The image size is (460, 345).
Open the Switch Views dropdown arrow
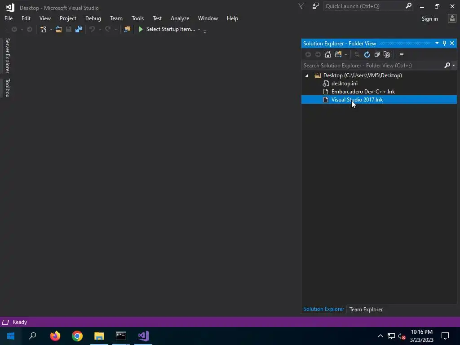345,54
